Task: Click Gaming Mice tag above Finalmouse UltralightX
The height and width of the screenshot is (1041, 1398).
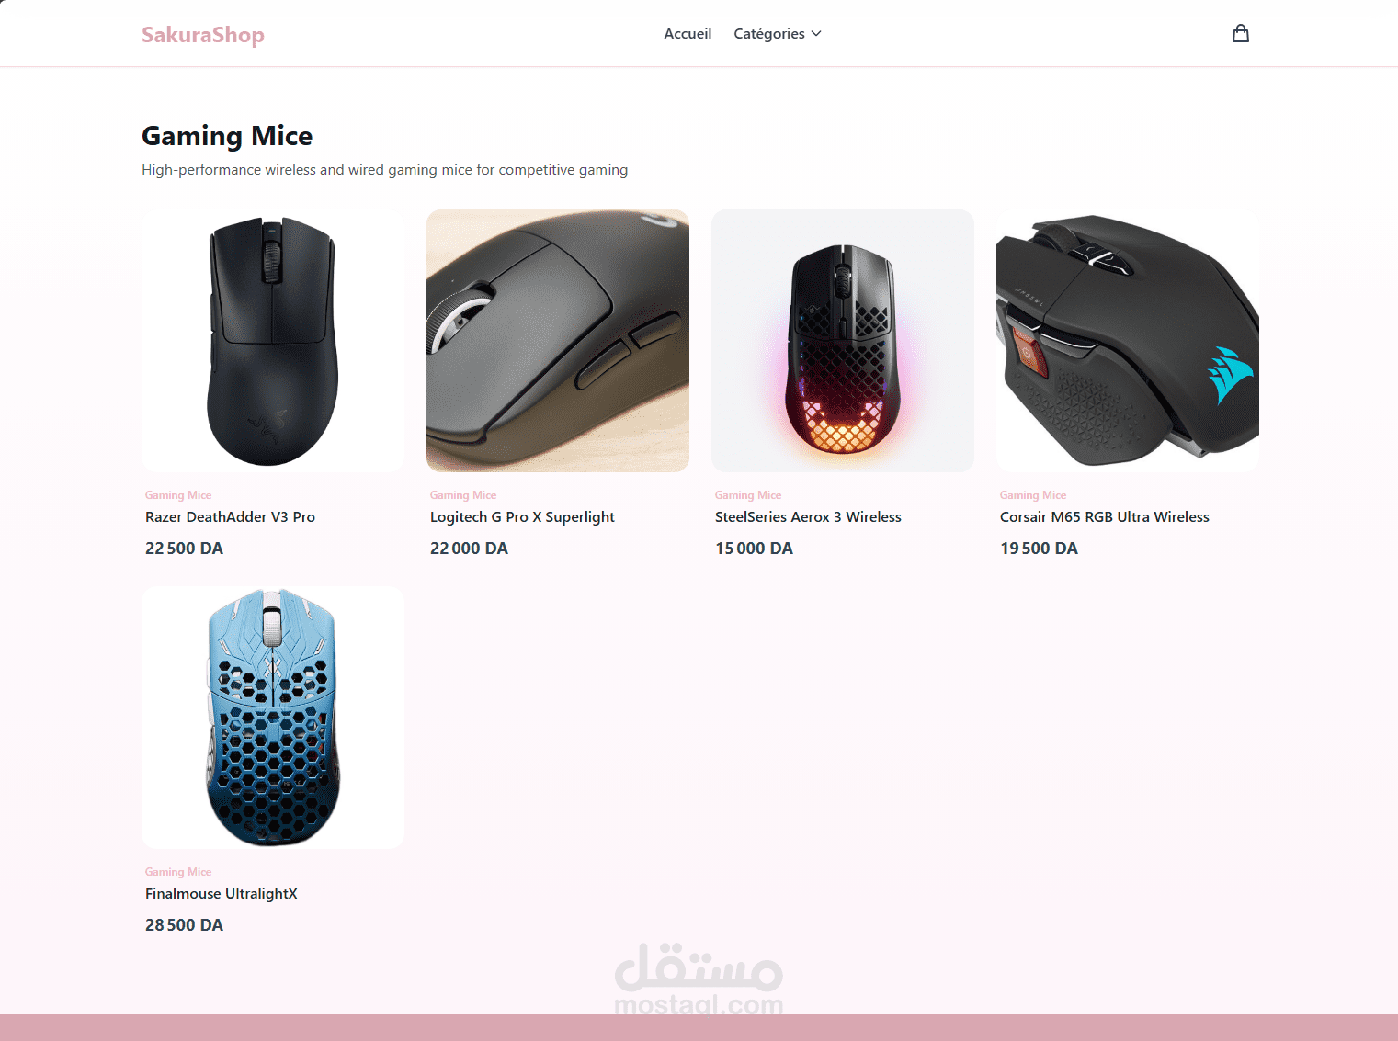Action: (178, 872)
